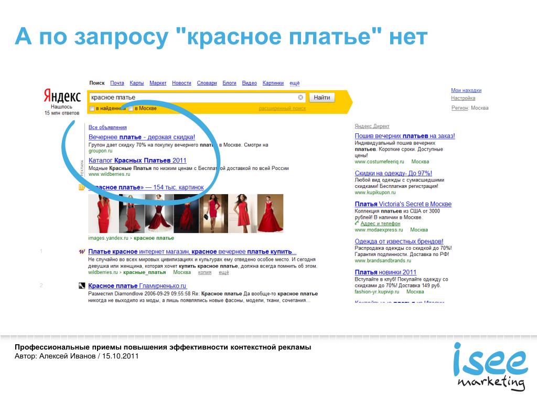The image size is (537, 403).
Task: Open 'ещё' options under wildberries result
Action: (x=223, y=272)
